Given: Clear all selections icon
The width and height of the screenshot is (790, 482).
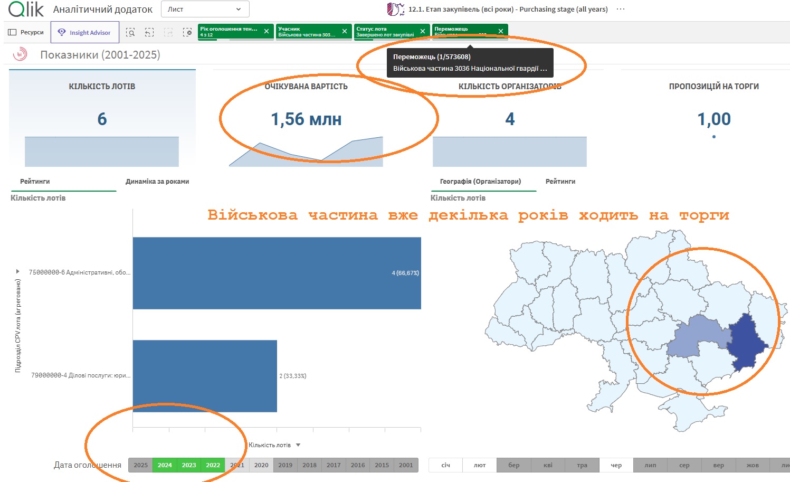Looking at the screenshot, I should click(187, 32).
